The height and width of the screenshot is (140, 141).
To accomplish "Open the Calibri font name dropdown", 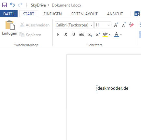I will coord(74,25).
